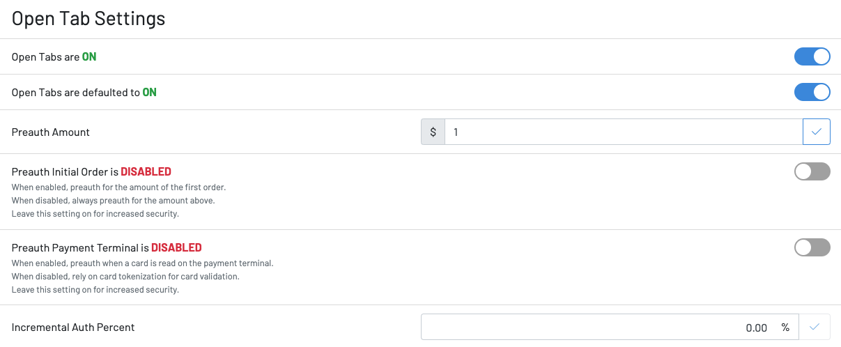
Task: Enable the Preauth Initial Order toggle
Action: click(x=812, y=171)
